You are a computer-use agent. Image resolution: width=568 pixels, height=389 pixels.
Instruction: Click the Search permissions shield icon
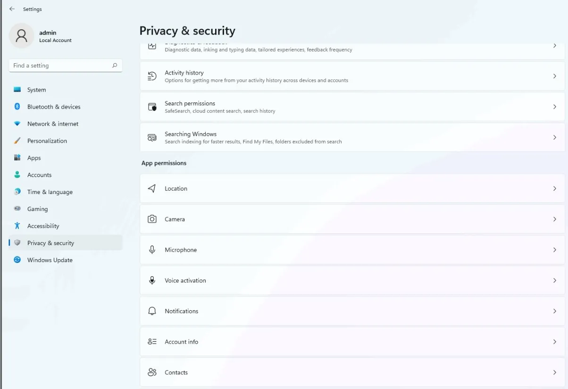pos(152,107)
